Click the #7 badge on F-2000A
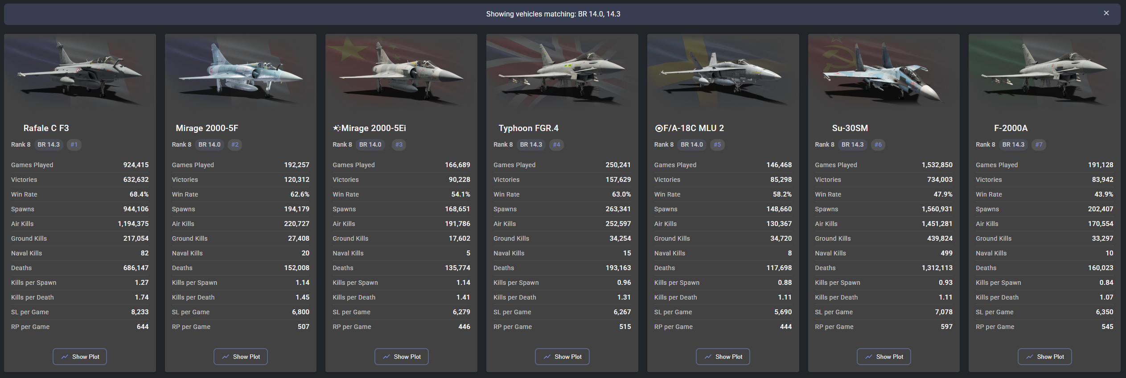The height and width of the screenshot is (378, 1126). (1039, 144)
